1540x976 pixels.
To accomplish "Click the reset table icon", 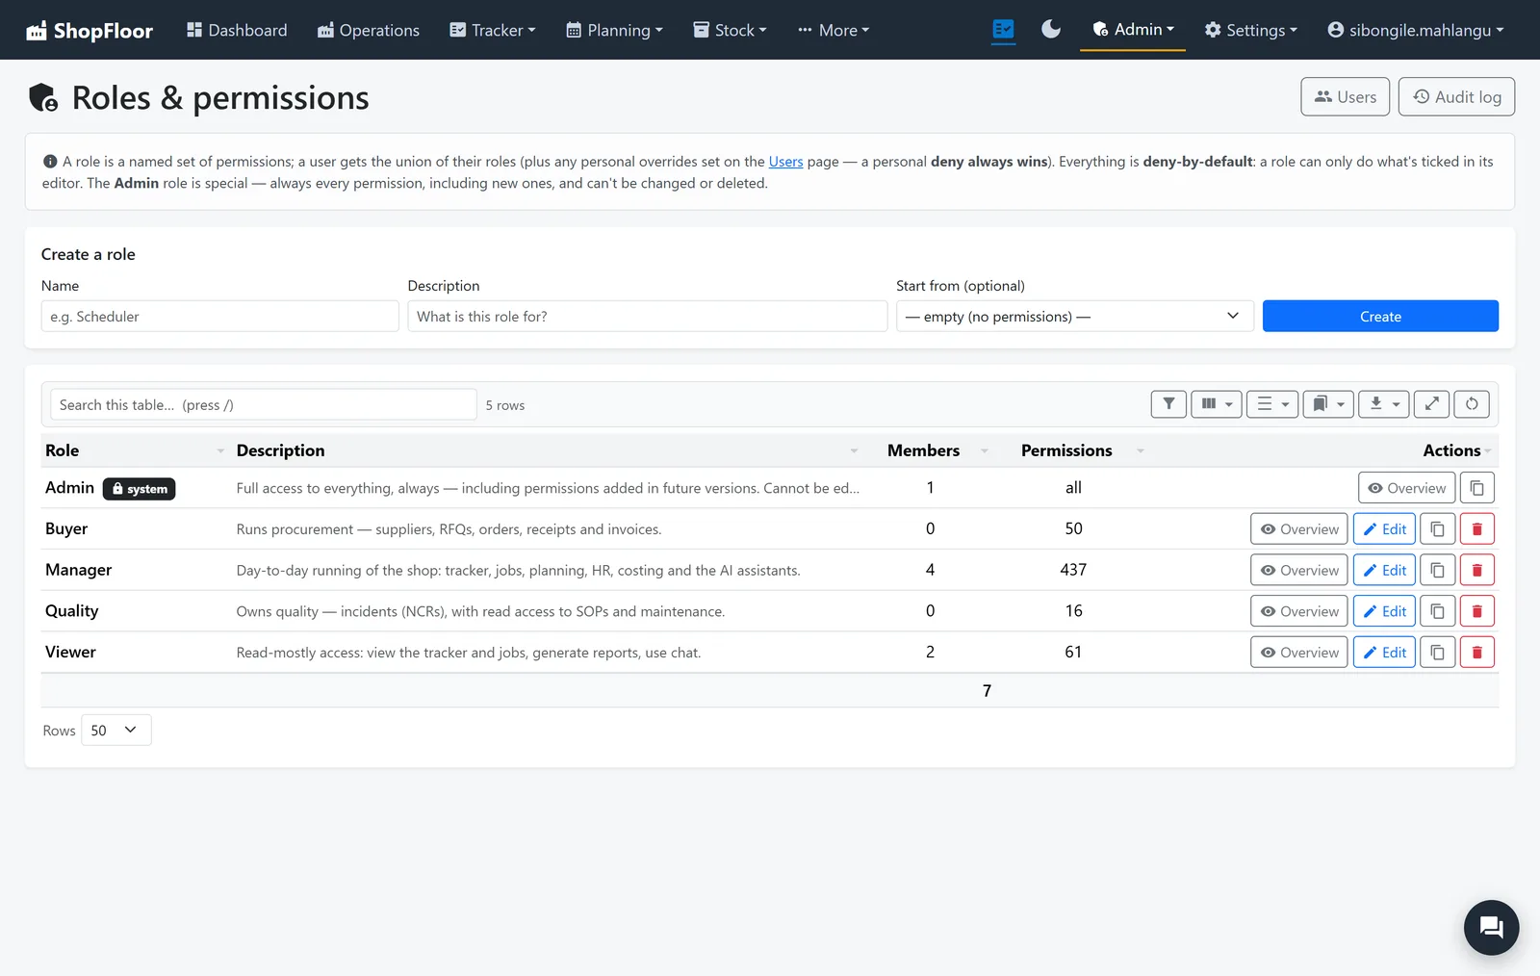I will [1472, 404].
